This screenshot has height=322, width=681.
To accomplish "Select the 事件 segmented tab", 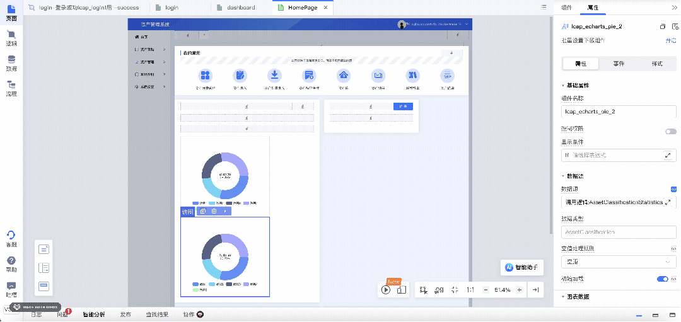I will pos(619,64).
